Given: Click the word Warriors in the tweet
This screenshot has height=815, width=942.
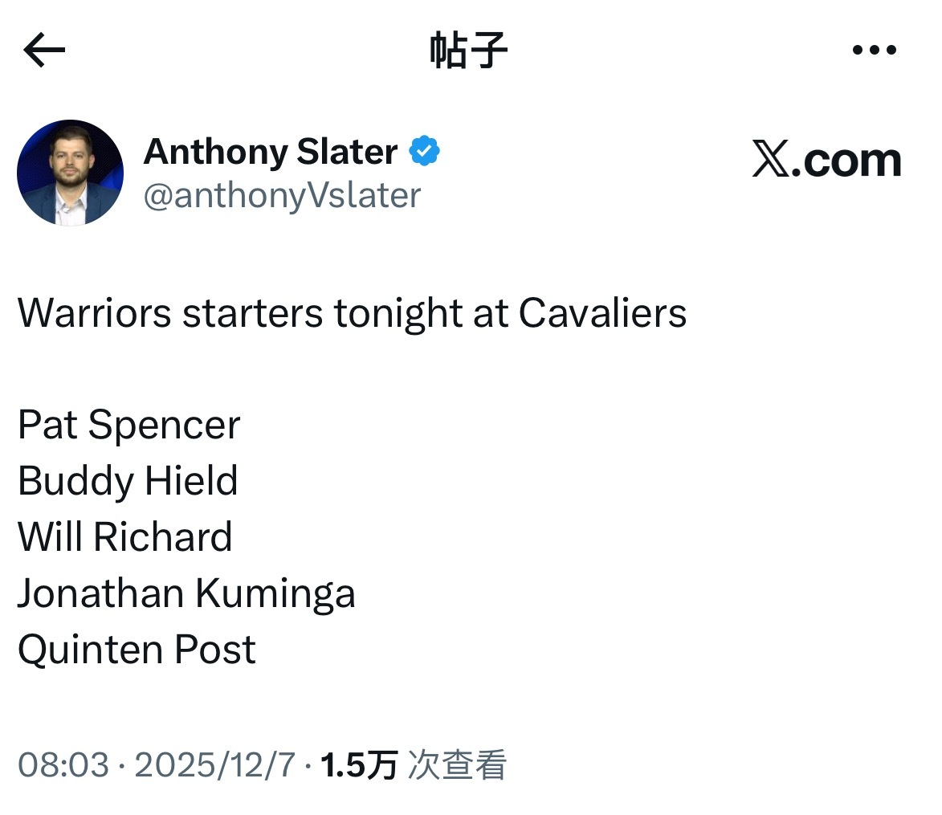Looking at the screenshot, I should [x=92, y=313].
